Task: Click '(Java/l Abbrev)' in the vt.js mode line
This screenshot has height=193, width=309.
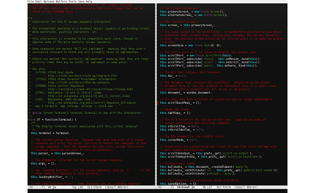Action: 116,187
